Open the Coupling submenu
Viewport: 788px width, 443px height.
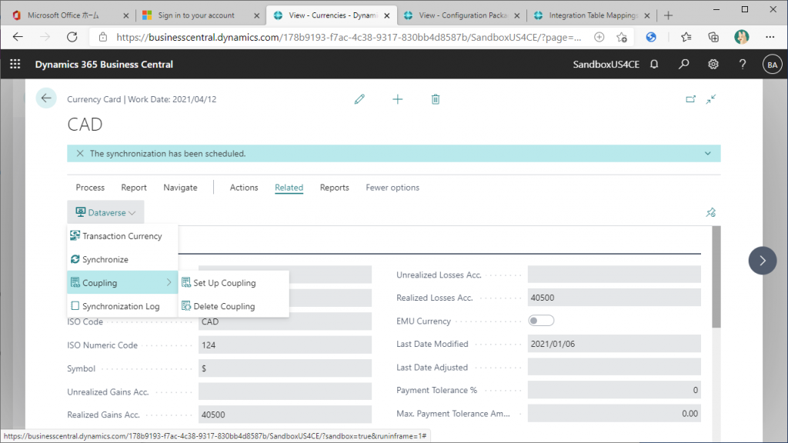pos(122,283)
